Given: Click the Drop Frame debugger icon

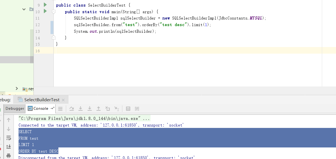Looking at the screenshot, I should coord(108,109).
